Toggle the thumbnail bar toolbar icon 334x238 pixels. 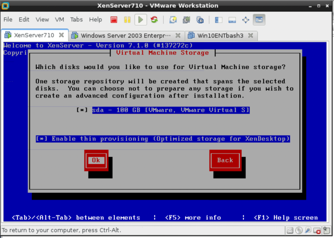click(232, 20)
